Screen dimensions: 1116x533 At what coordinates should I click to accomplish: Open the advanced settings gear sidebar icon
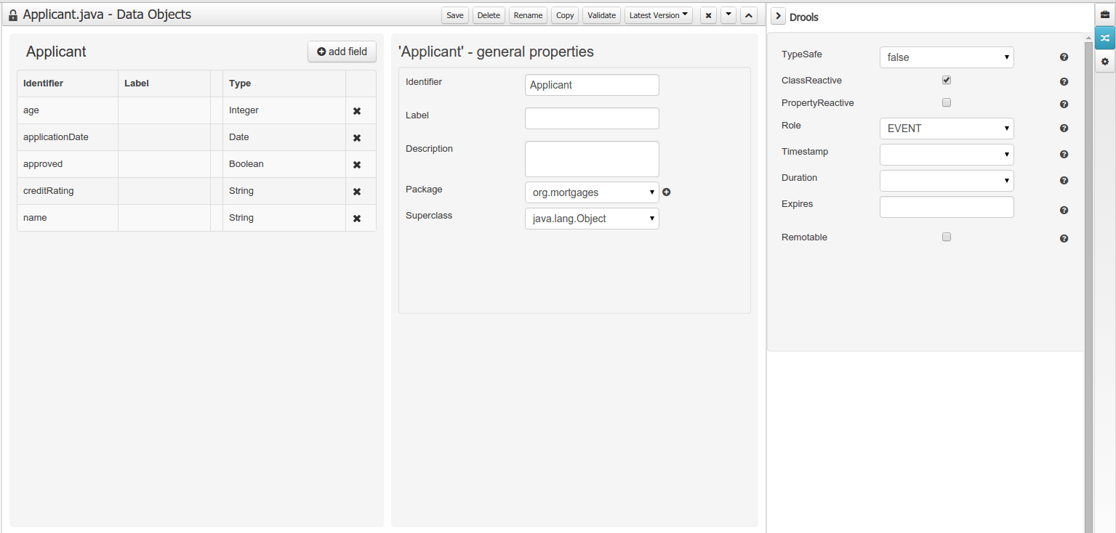point(1104,62)
